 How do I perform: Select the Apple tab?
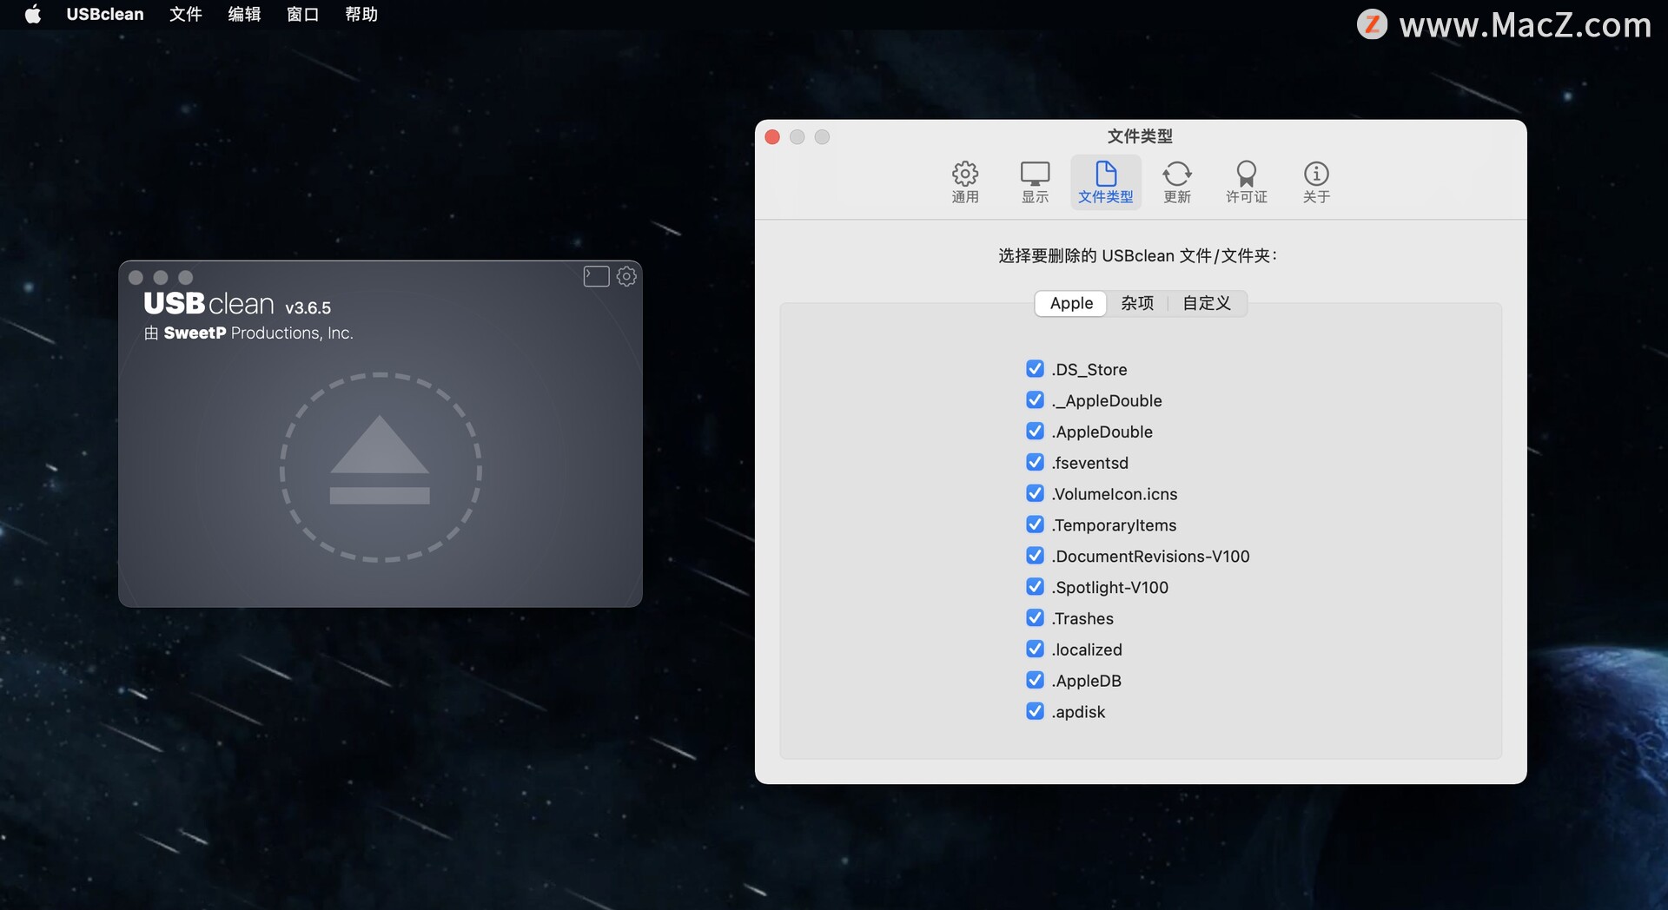[x=1071, y=303]
